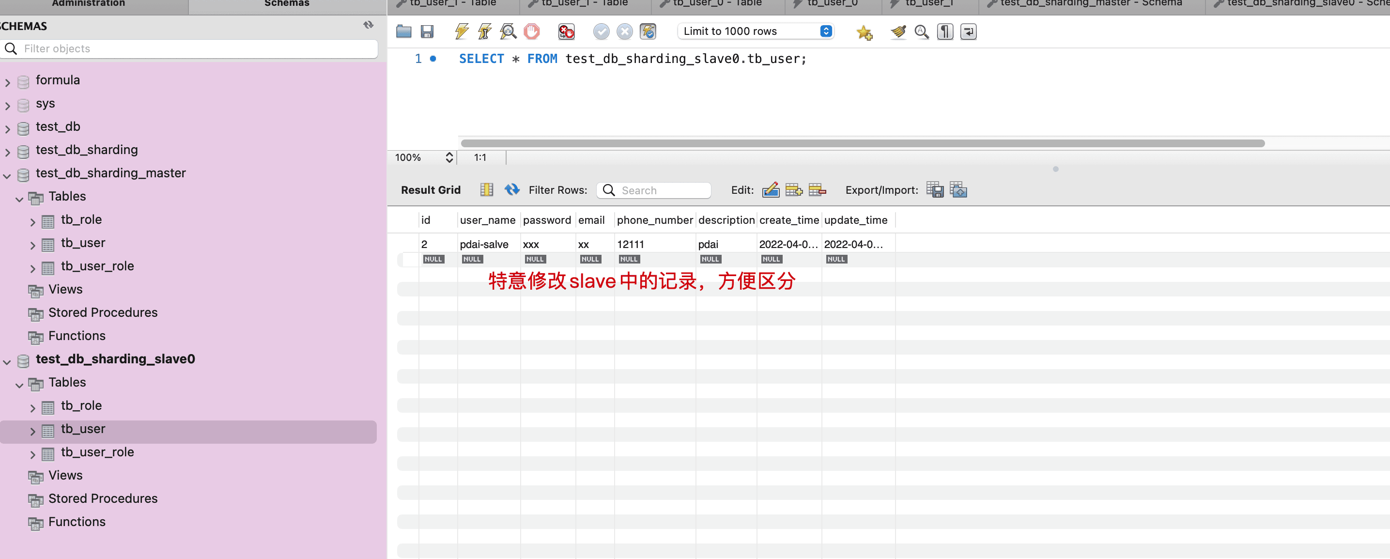Viewport: 1390px width, 559px height.
Task: Click the beautify query broom icon
Action: [x=898, y=32]
